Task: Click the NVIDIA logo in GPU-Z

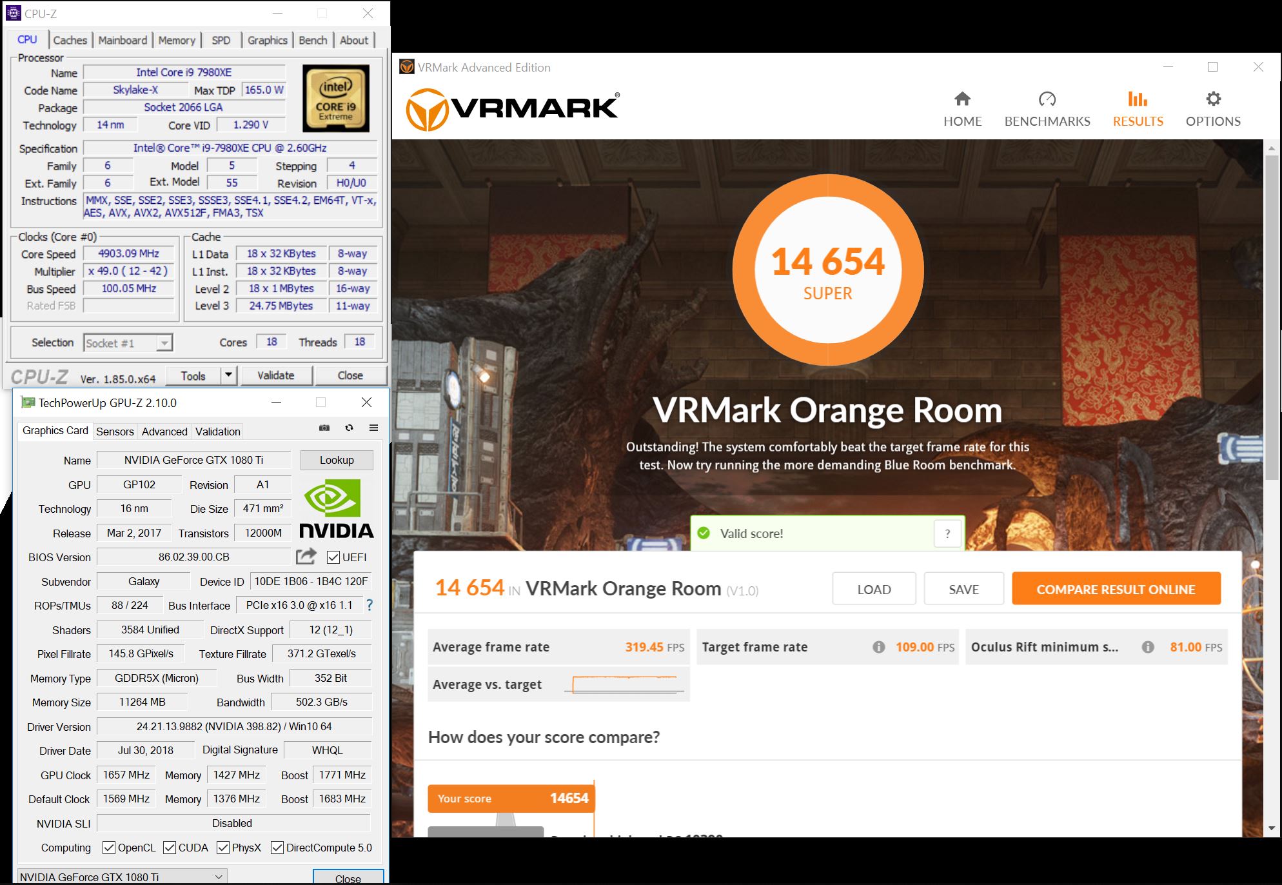Action: pos(336,509)
